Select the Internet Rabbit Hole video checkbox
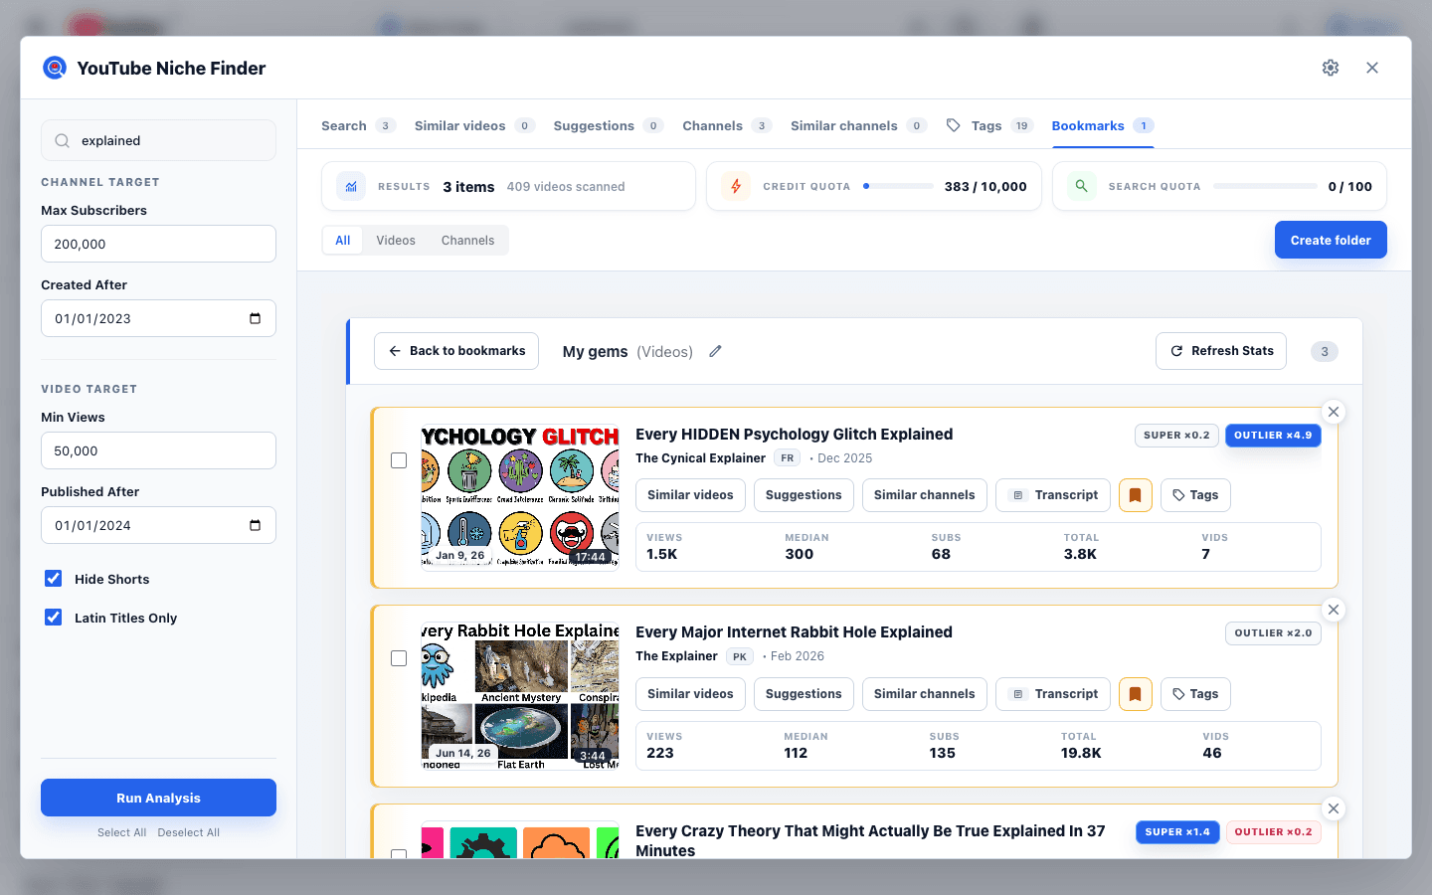1432x895 pixels. 399,658
